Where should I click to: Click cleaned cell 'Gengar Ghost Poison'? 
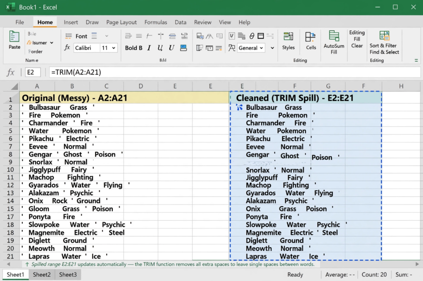coord(292,156)
